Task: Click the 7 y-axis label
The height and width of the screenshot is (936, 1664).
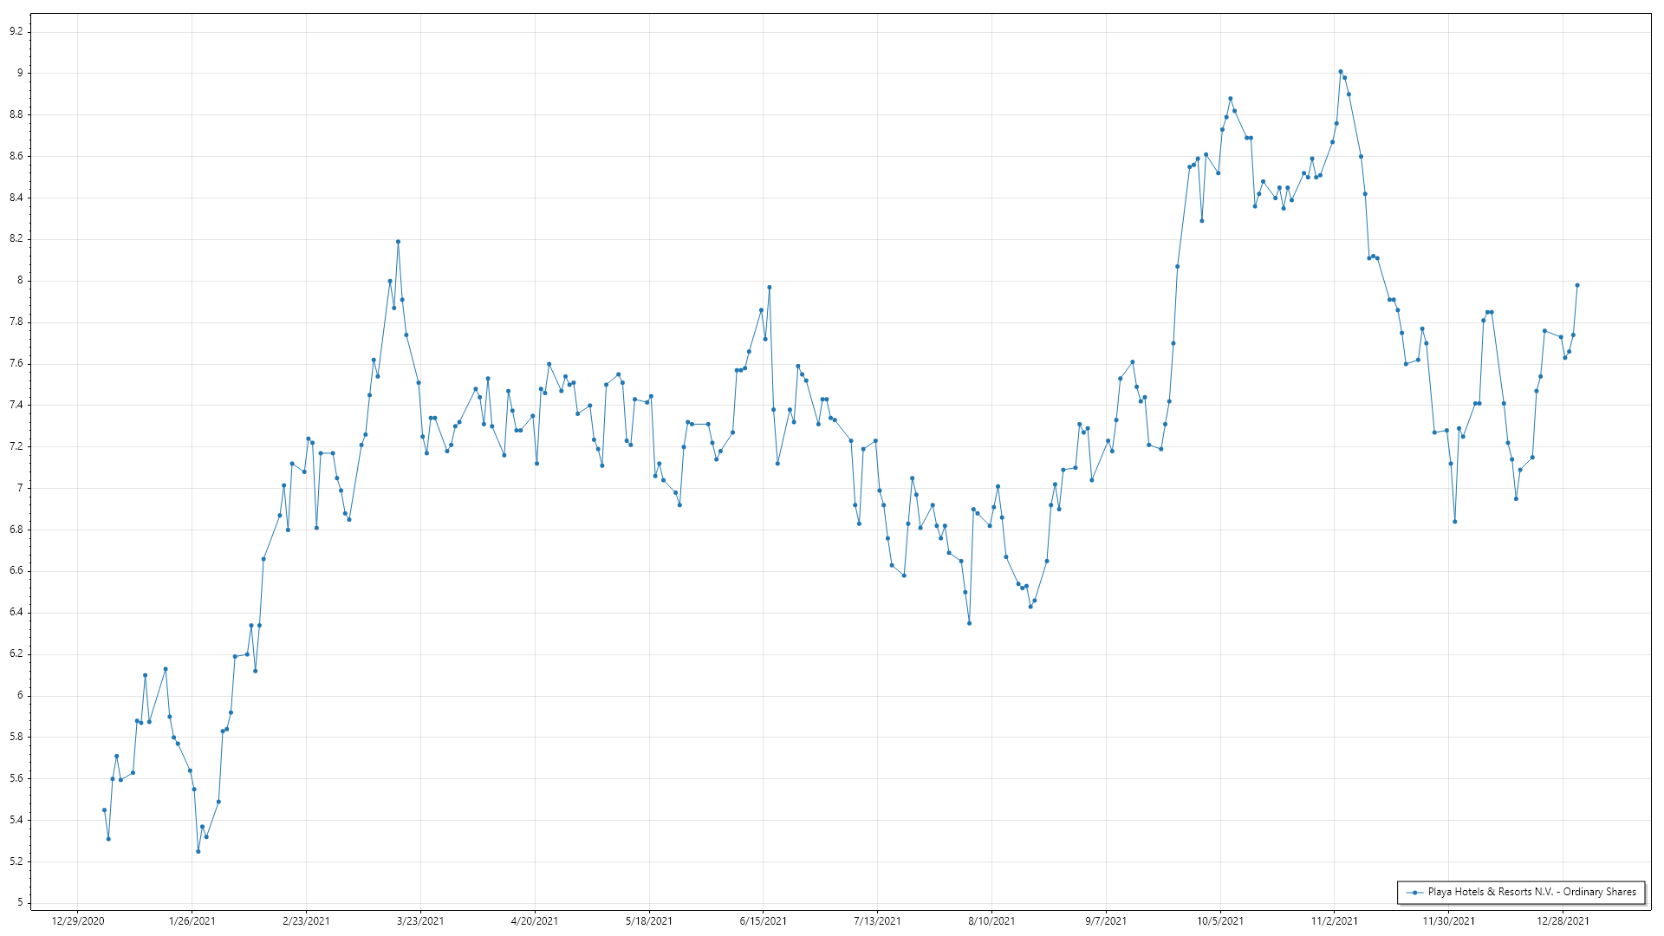Action: pyautogui.click(x=20, y=488)
